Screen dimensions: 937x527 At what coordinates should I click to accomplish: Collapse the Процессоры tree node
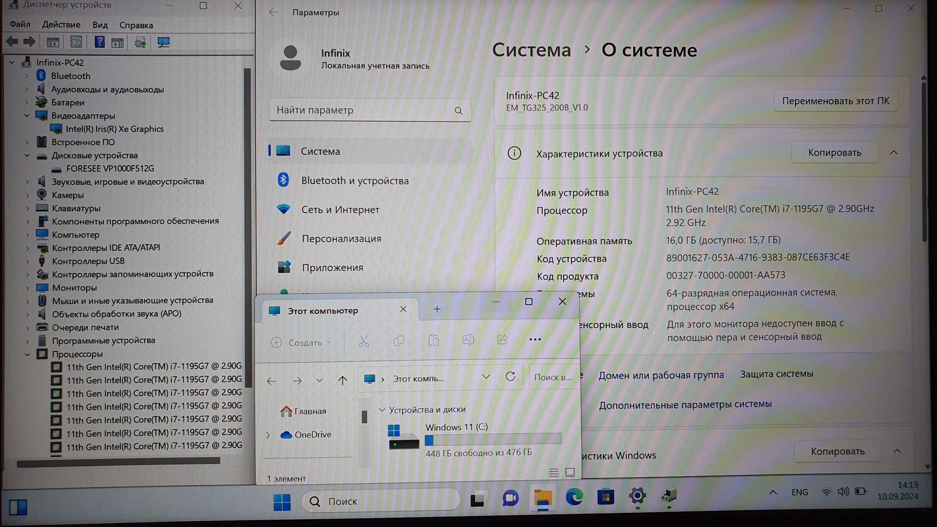point(27,354)
